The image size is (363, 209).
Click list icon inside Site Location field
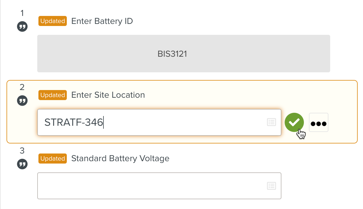(x=271, y=122)
